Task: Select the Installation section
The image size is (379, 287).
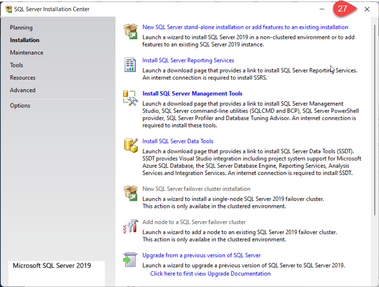Action: (24, 40)
